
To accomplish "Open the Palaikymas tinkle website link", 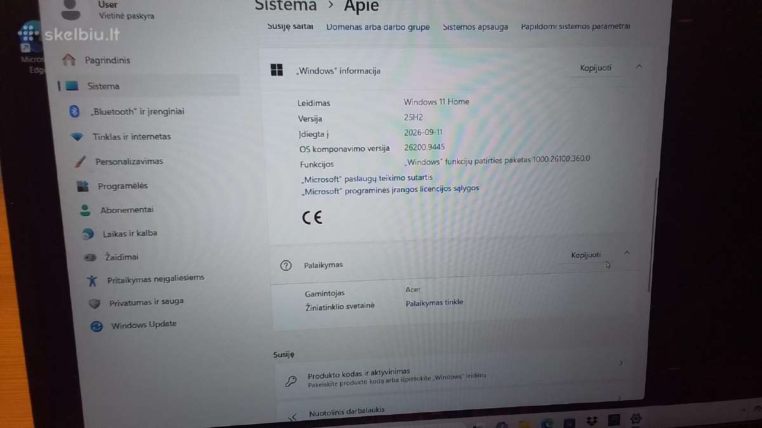I will [x=434, y=302].
